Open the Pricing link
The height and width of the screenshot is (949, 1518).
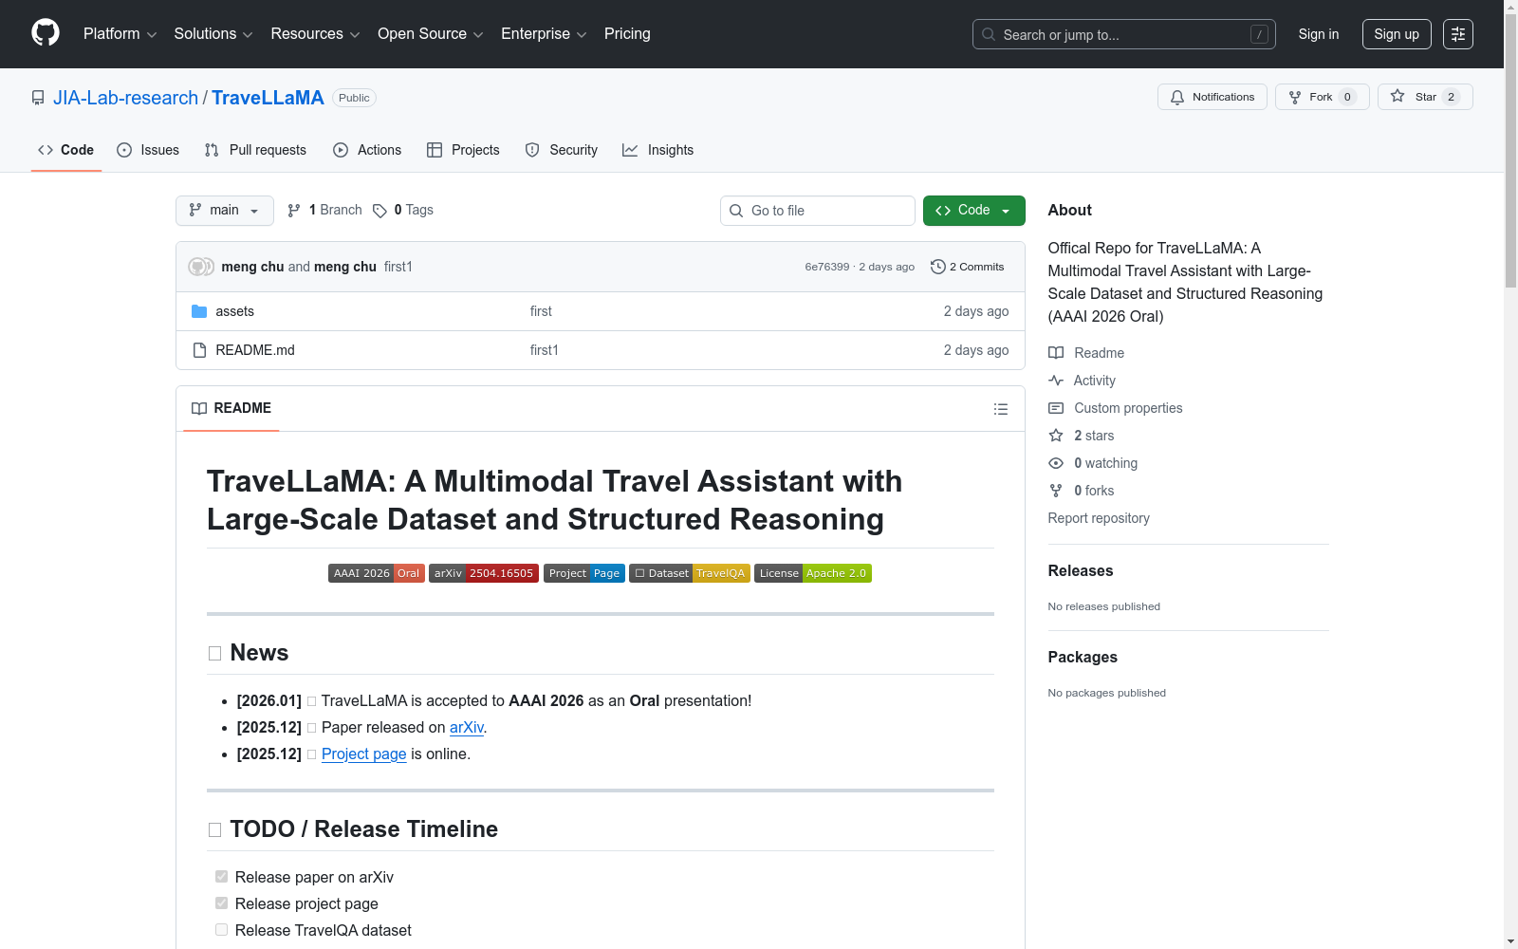point(627,34)
